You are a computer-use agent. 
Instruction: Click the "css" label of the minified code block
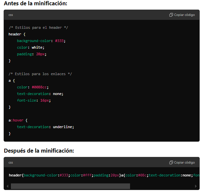11,163
